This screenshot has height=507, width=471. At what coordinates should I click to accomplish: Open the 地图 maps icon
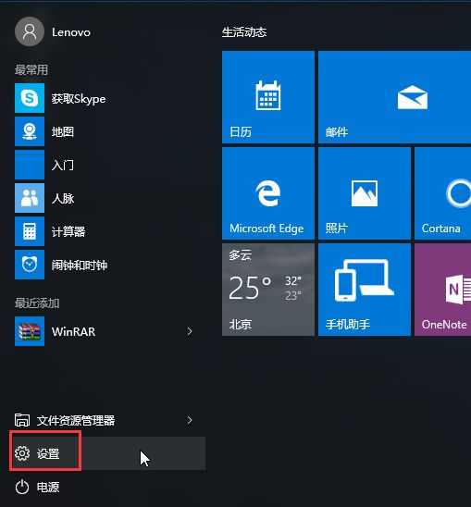30,131
